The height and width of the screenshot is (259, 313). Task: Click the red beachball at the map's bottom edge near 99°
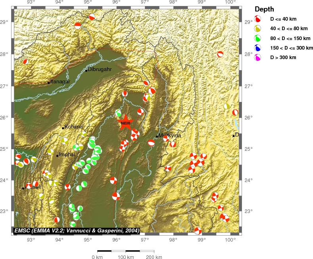198,231
